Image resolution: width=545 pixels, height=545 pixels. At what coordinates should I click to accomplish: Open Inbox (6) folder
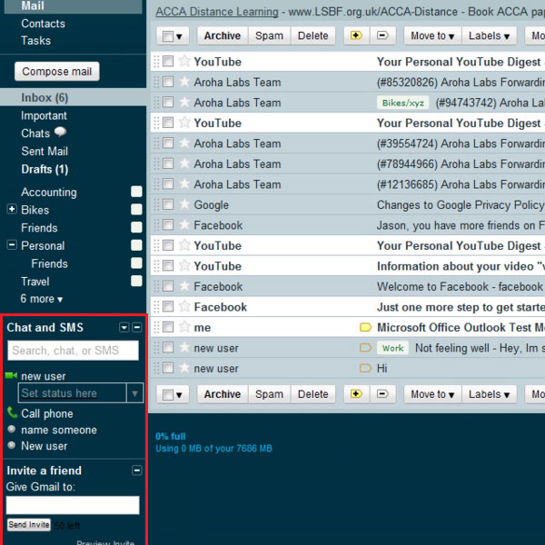[45, 98]
